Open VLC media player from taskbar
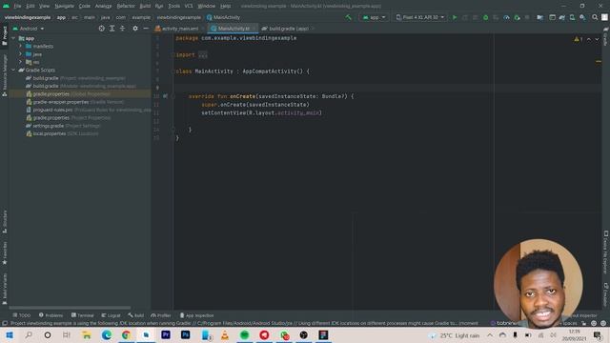 pos(225,335)
